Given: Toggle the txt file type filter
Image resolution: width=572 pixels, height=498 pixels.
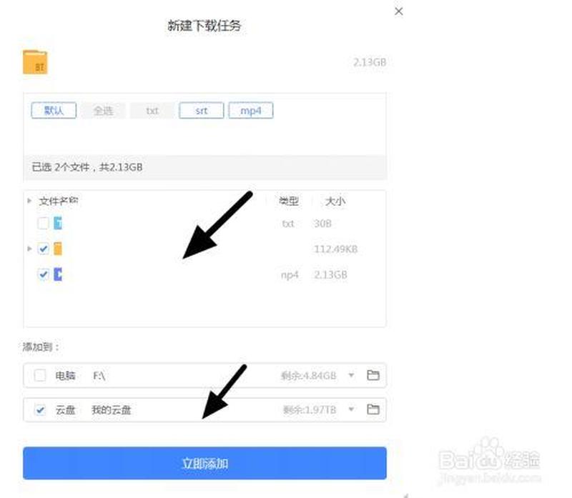Looking at the screenshot, I should (152, 111).
